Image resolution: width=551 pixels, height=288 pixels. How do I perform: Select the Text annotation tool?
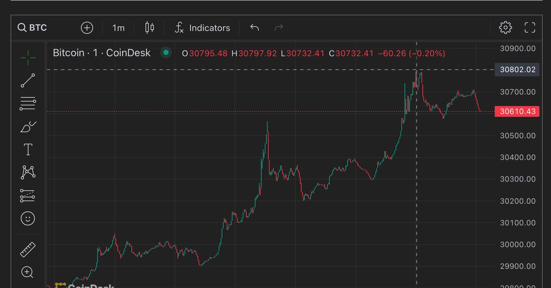pos(28,149)
